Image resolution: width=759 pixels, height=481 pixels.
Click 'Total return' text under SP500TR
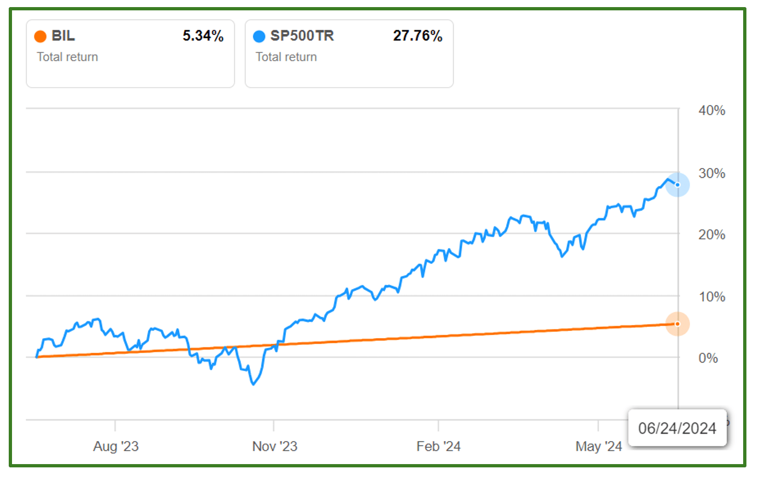286,57
